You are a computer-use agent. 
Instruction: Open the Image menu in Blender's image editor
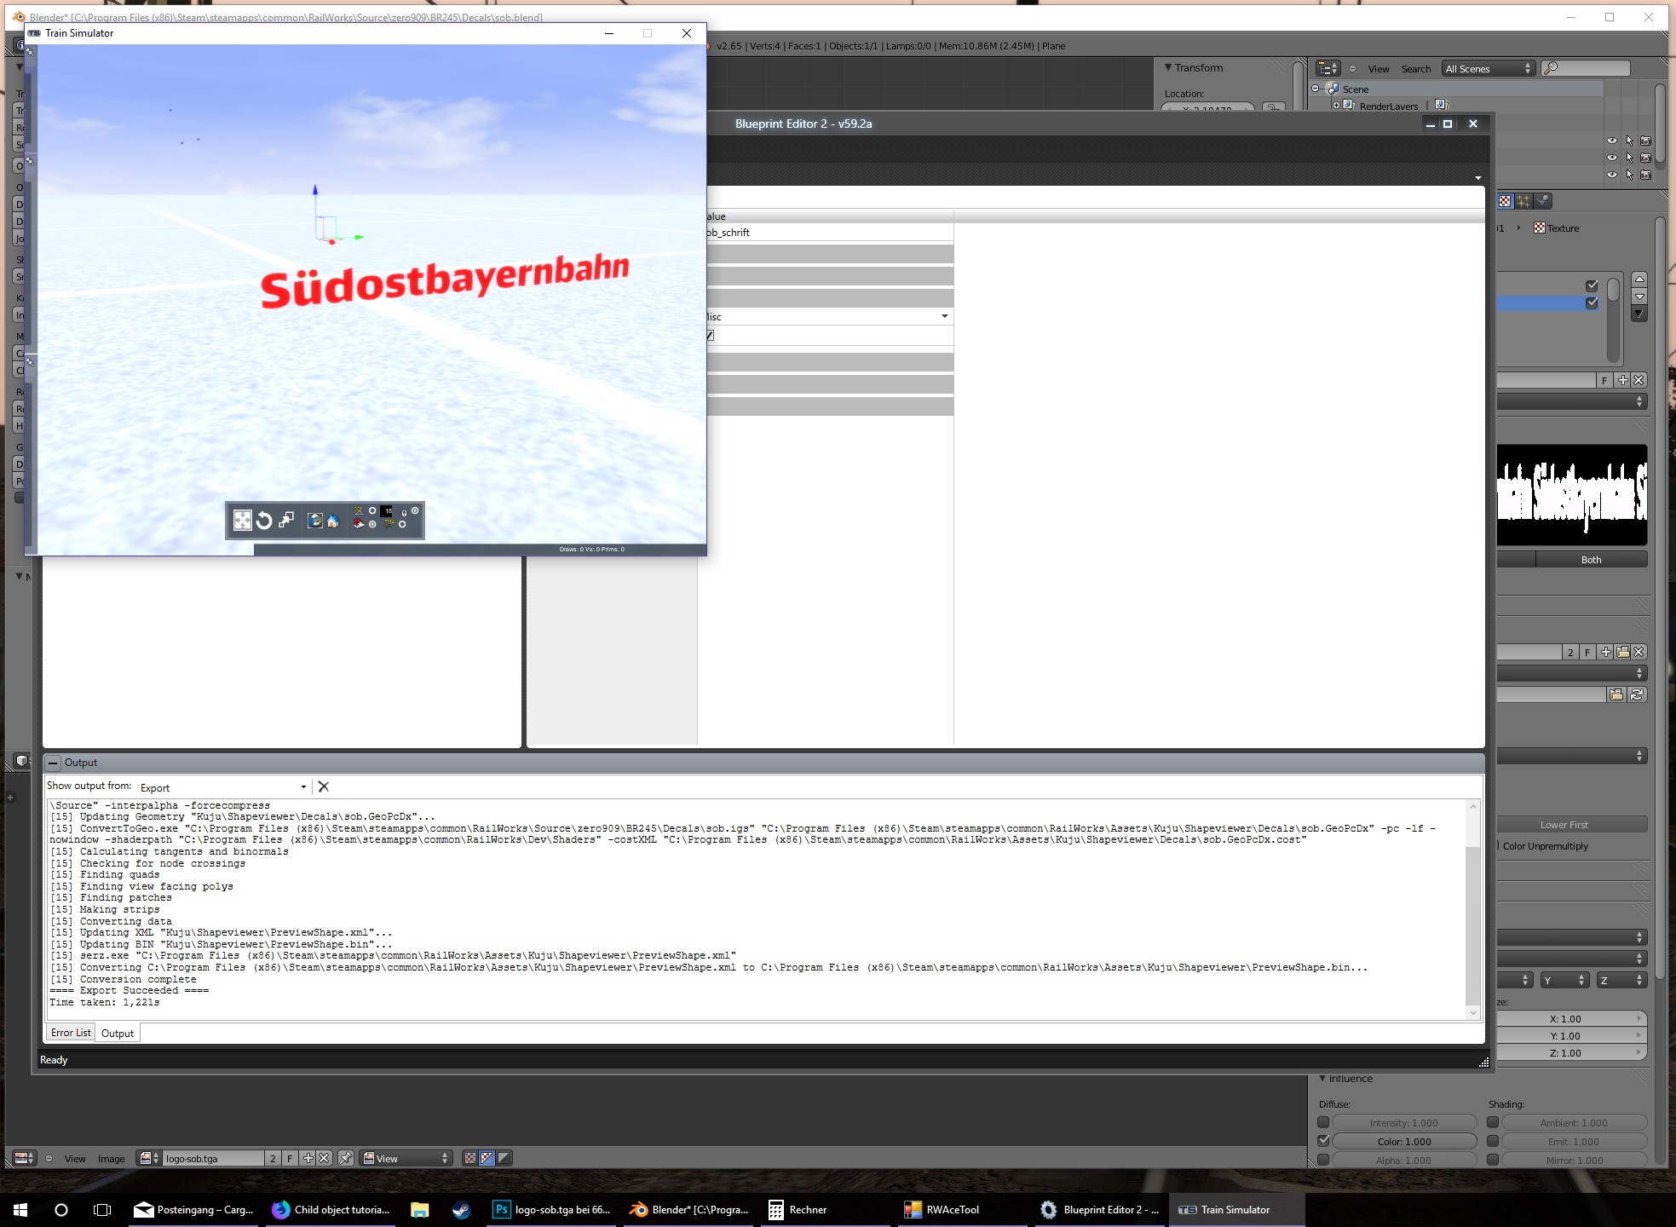pos(111,1158)
